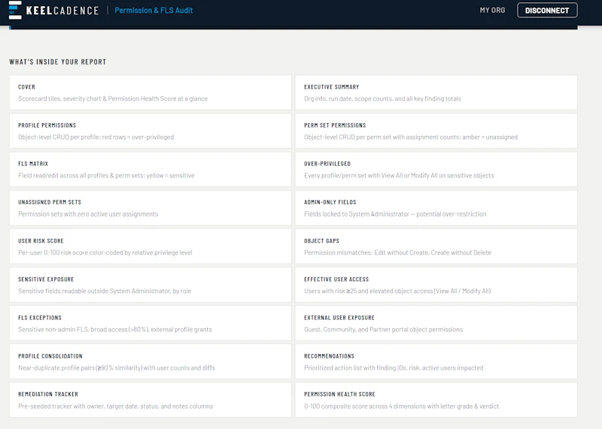602x429 pixels.
Task: Open the PROFILE PERMISSIONS card
Action: tap(150, 131)
